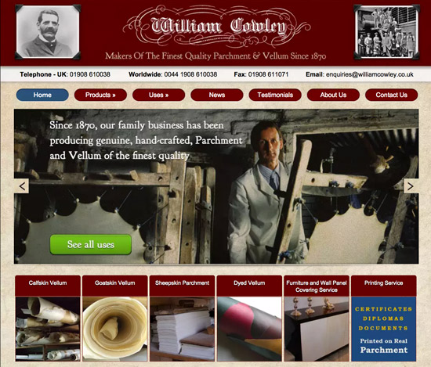The width and height of the screenshot is (431, 367).
Task: Open the founder portrait photo in header
Action: 48,32
